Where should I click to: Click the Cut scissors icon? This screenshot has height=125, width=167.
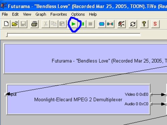tap(45, 24)
